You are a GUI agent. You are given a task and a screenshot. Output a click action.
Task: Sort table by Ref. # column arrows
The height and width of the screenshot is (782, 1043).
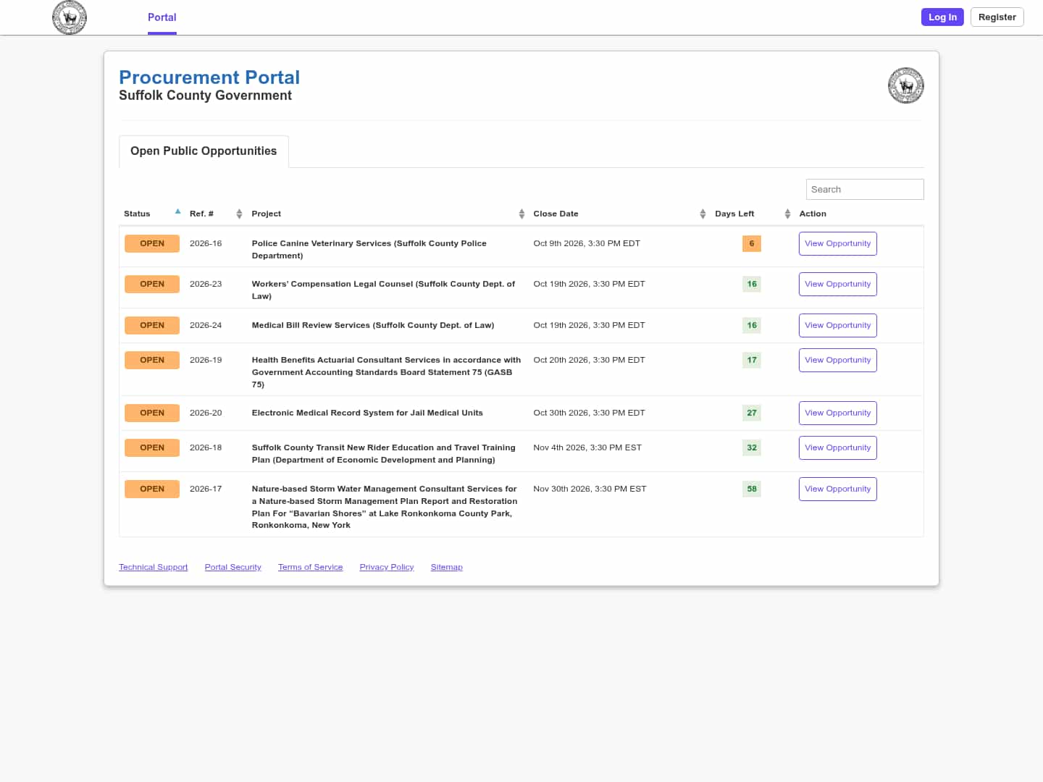[239, 214]
